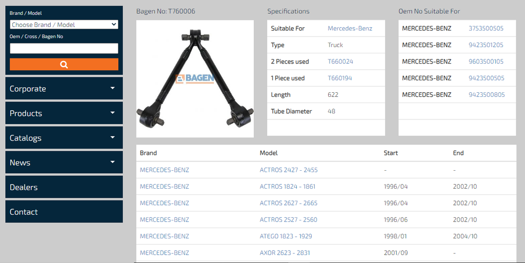Click the Model column header
Viewport: 525px width, 263px height.
(269, 153)
